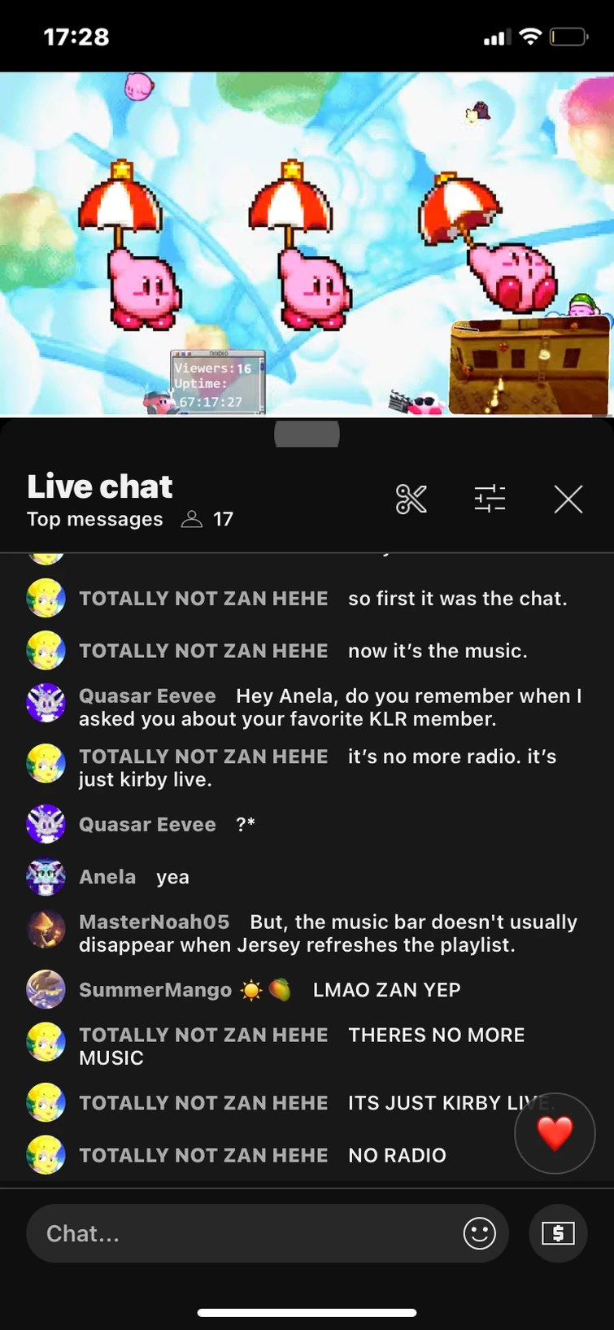The height and width of the screenshot is (1330, 614).
Task: Tap the red heart reaction button
Action: click(555, 1133)
